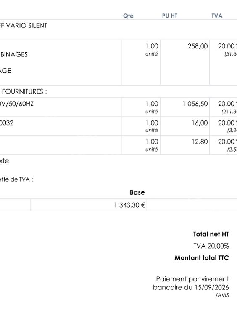The image size is (237, 310).
Task: Click the 258,00 unit price cell
Action: (x=197, y=46)
